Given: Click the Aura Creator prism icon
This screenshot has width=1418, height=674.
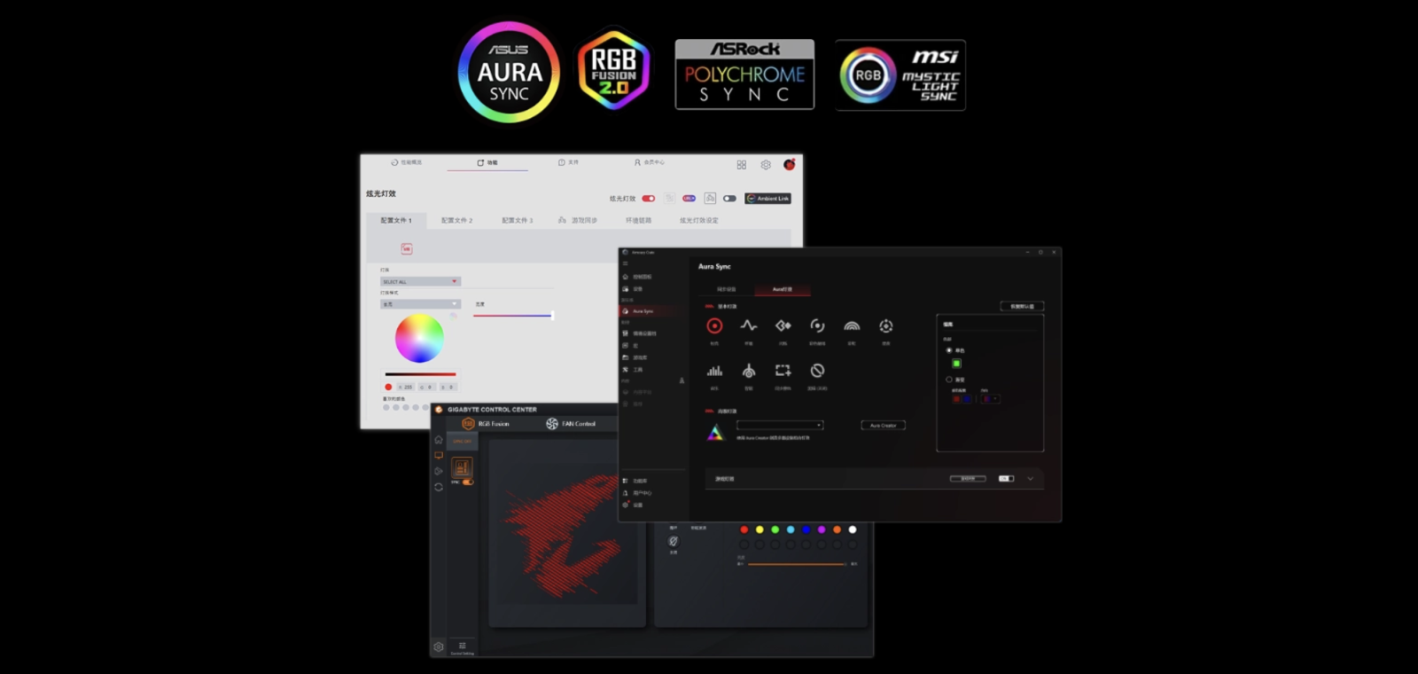Looking at the screenshot, I should (714, 433).
